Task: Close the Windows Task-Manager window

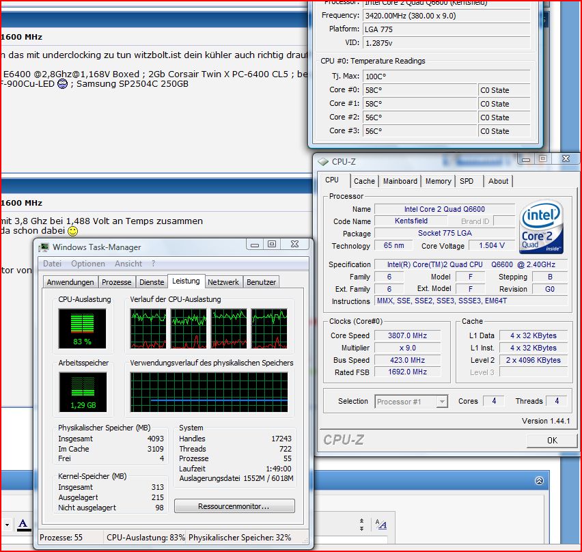Action: (x=294, y=245)
